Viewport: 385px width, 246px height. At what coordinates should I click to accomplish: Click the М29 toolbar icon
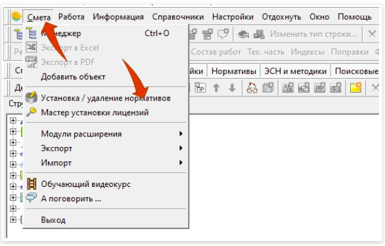tap(304, 87)
